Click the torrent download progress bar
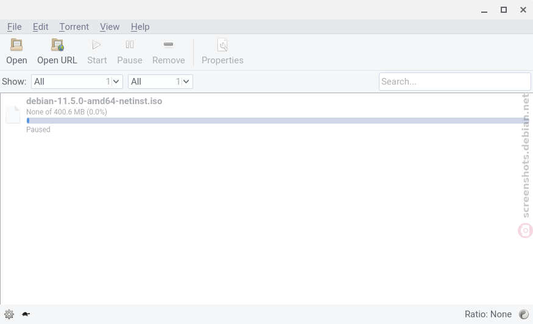The height and width of the screenshot is (324, 533). pyautogui.click(x=278, y=121)
